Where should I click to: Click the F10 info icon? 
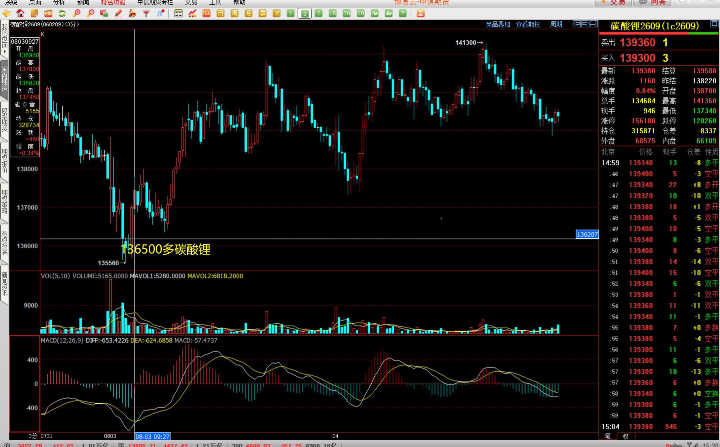tap(48, 13)
